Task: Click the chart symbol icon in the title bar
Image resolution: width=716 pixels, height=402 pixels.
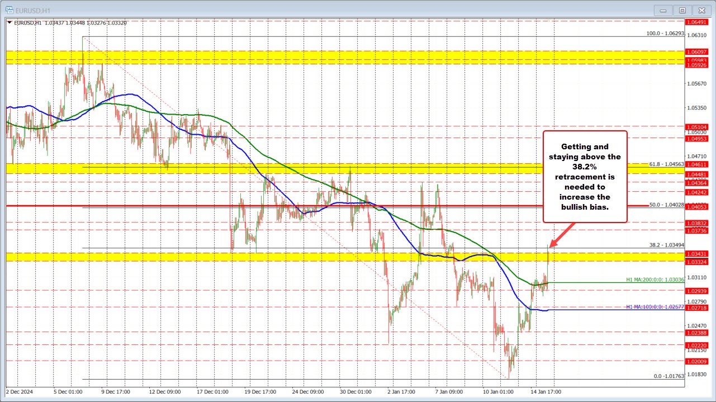Action: (x=11, y=10)
